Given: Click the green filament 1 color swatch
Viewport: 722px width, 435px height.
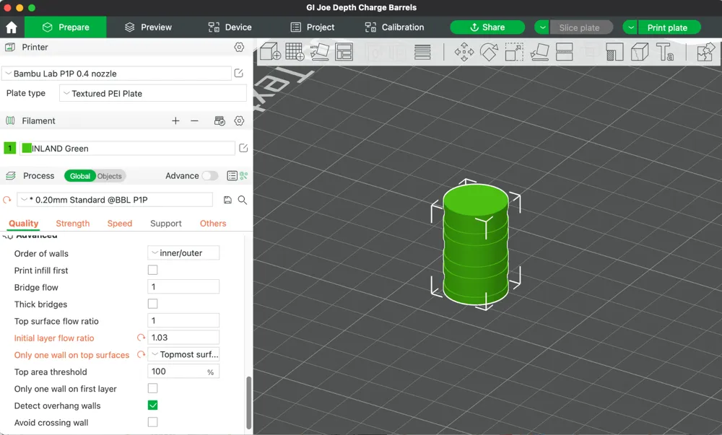Looking at the screenshot, I should coord(10,149).
